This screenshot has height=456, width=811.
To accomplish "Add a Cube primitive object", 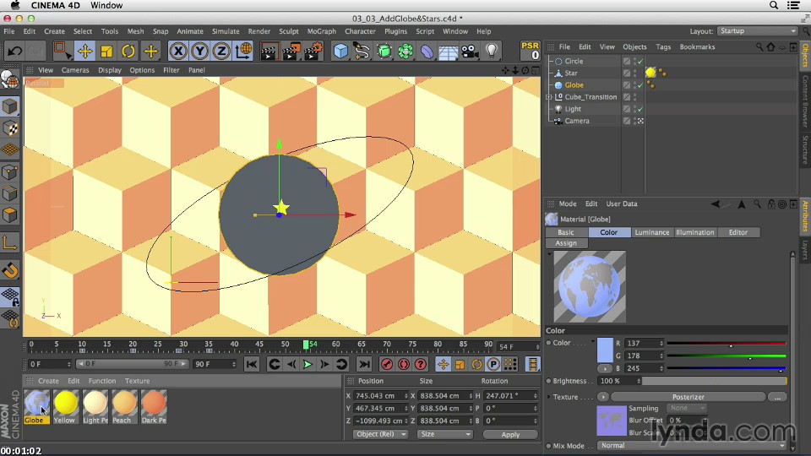I will click(x=340, y=52).
